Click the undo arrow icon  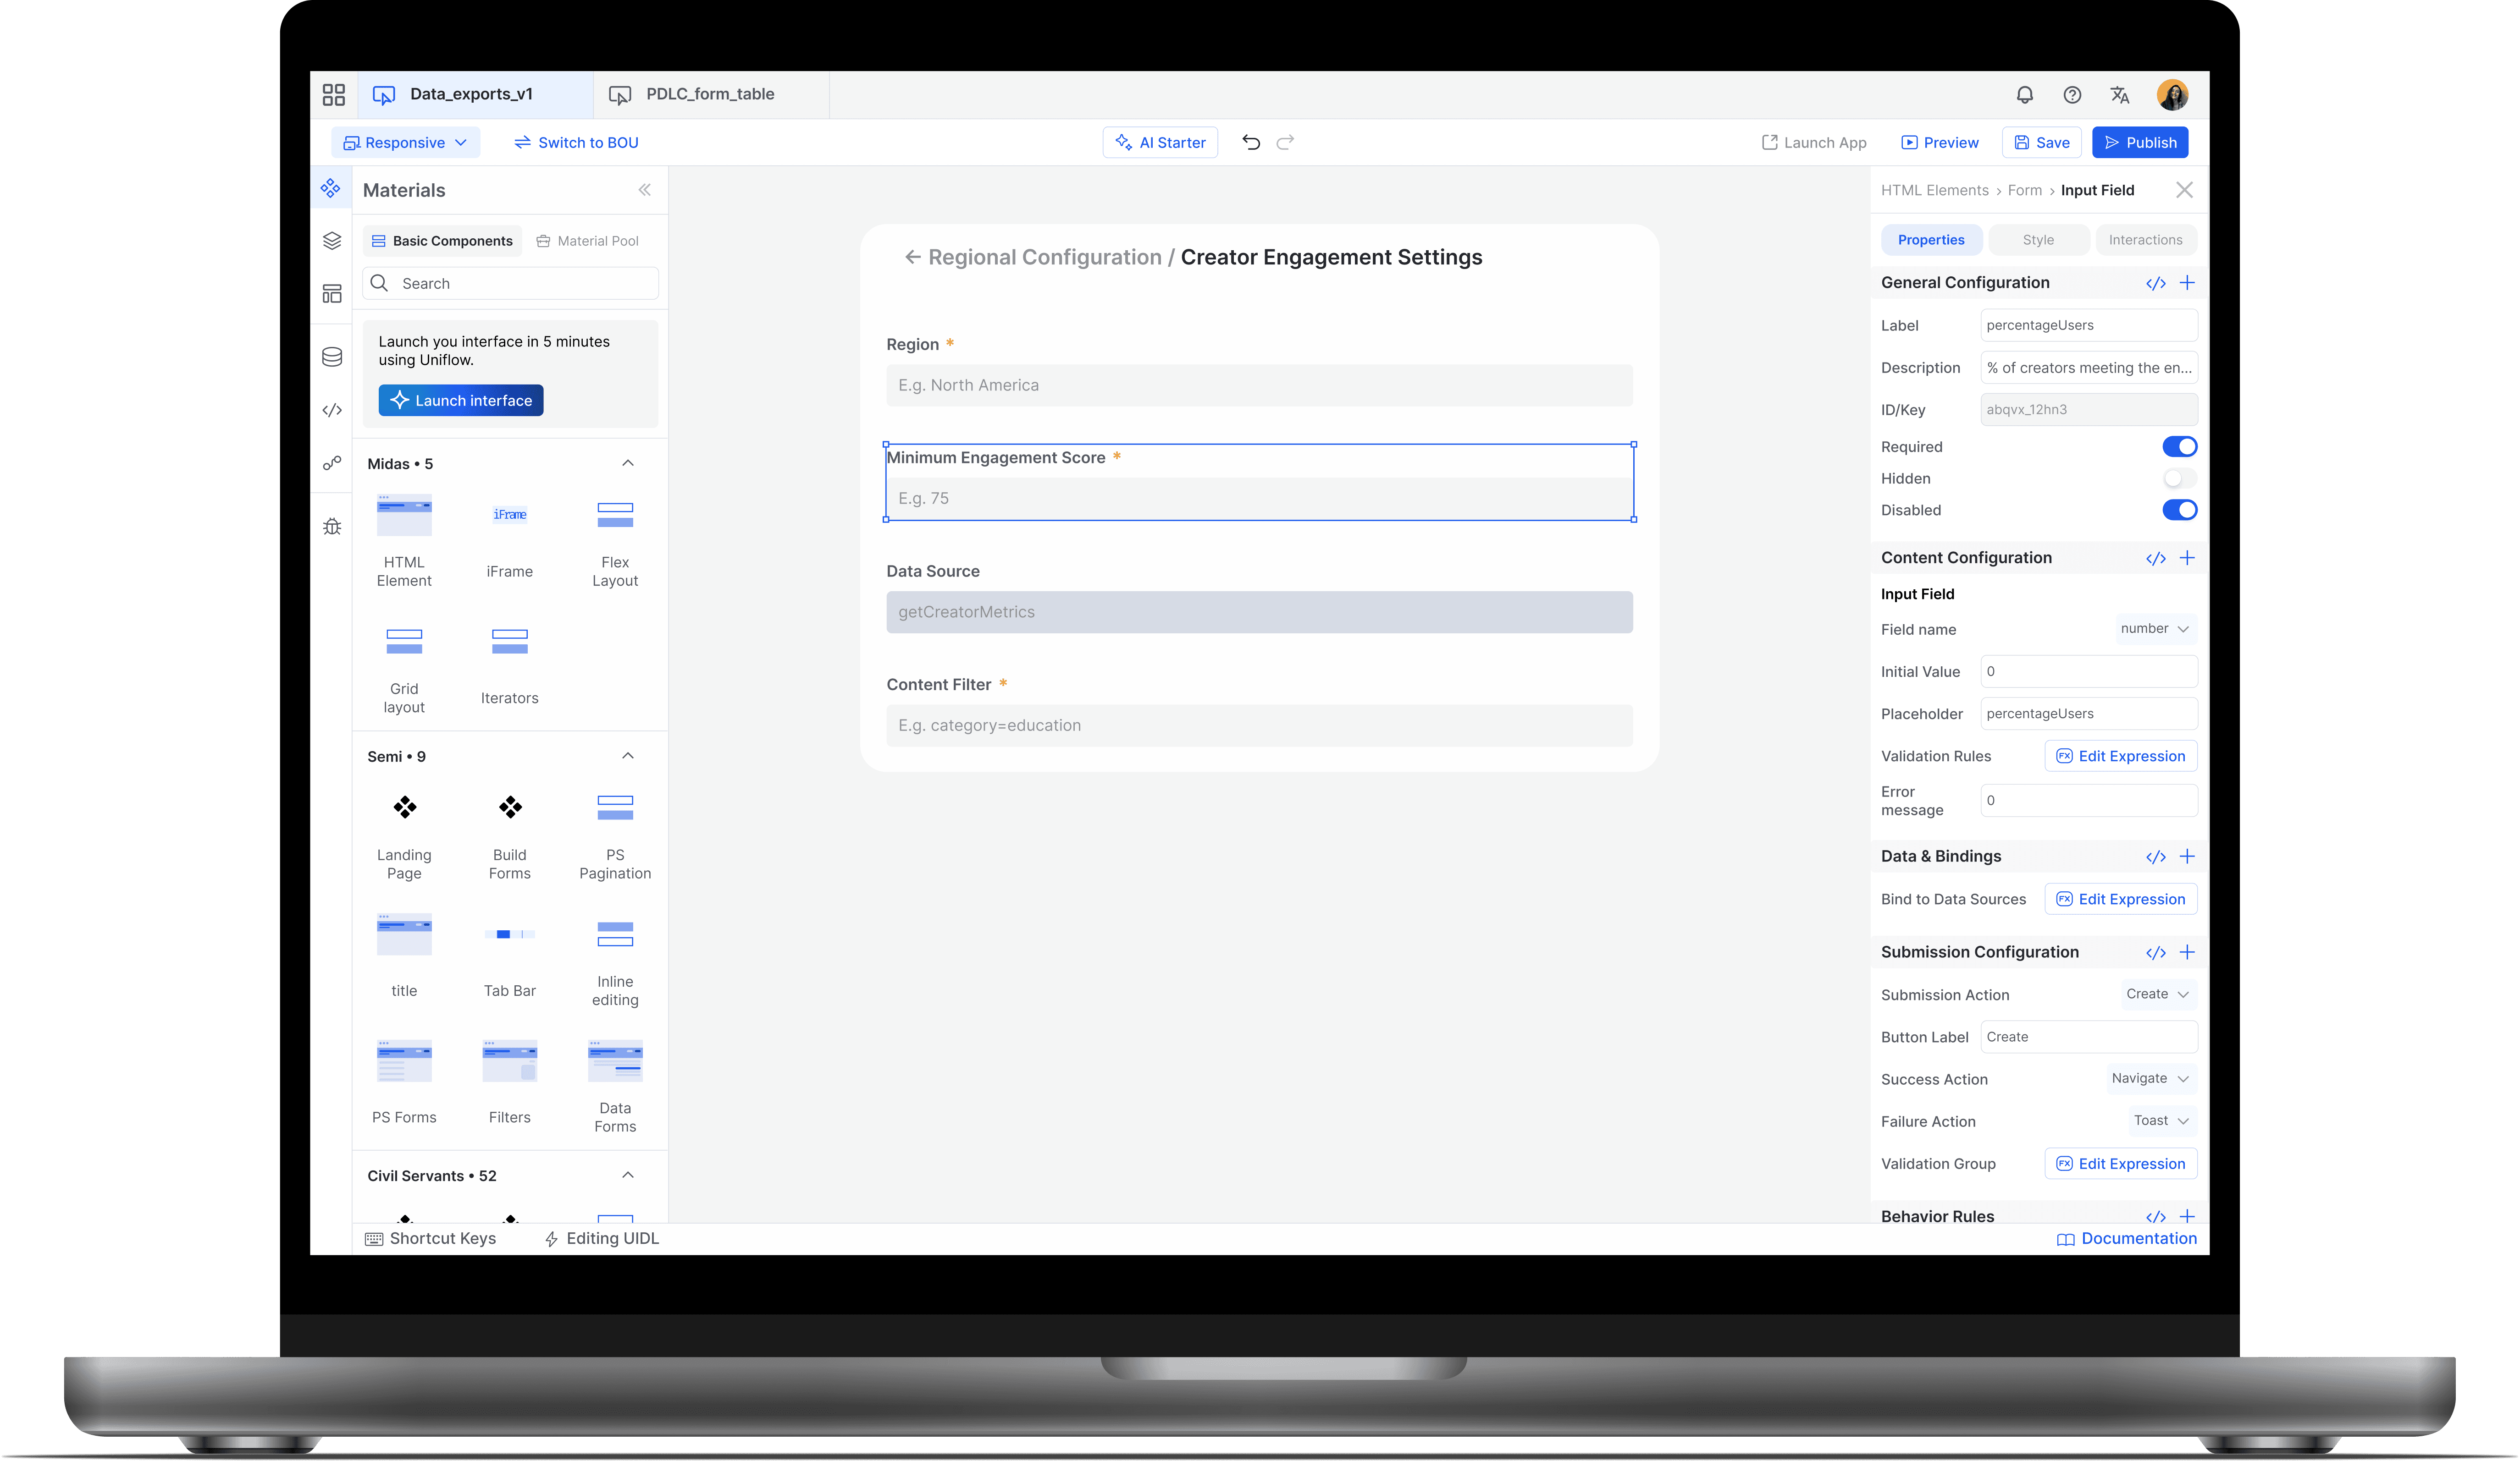(1251, 142)
